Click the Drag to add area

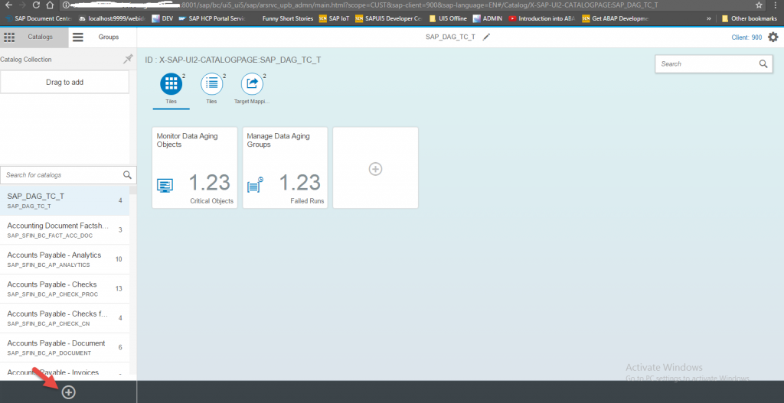click(x=64, y=82)
